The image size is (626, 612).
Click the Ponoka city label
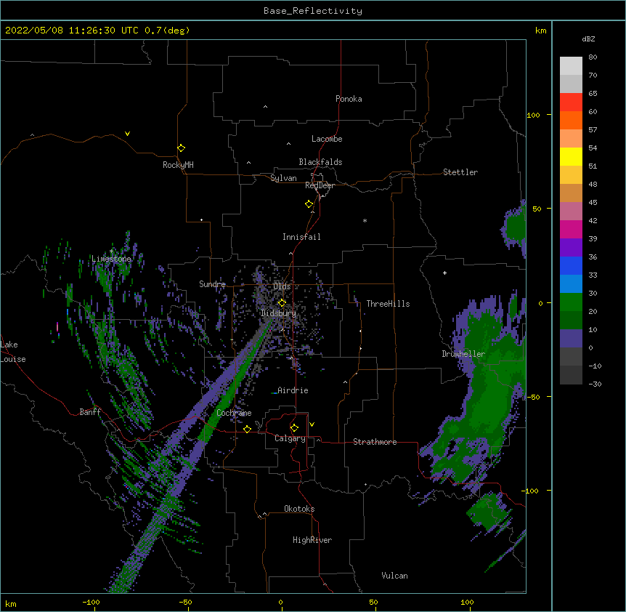coord(349,99)
